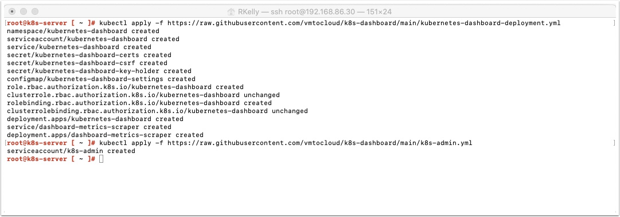The height and width of the screenshot is (217, 620).
Task: Click the last empty root@k8s-server prompt
Action: pos(51,159)
